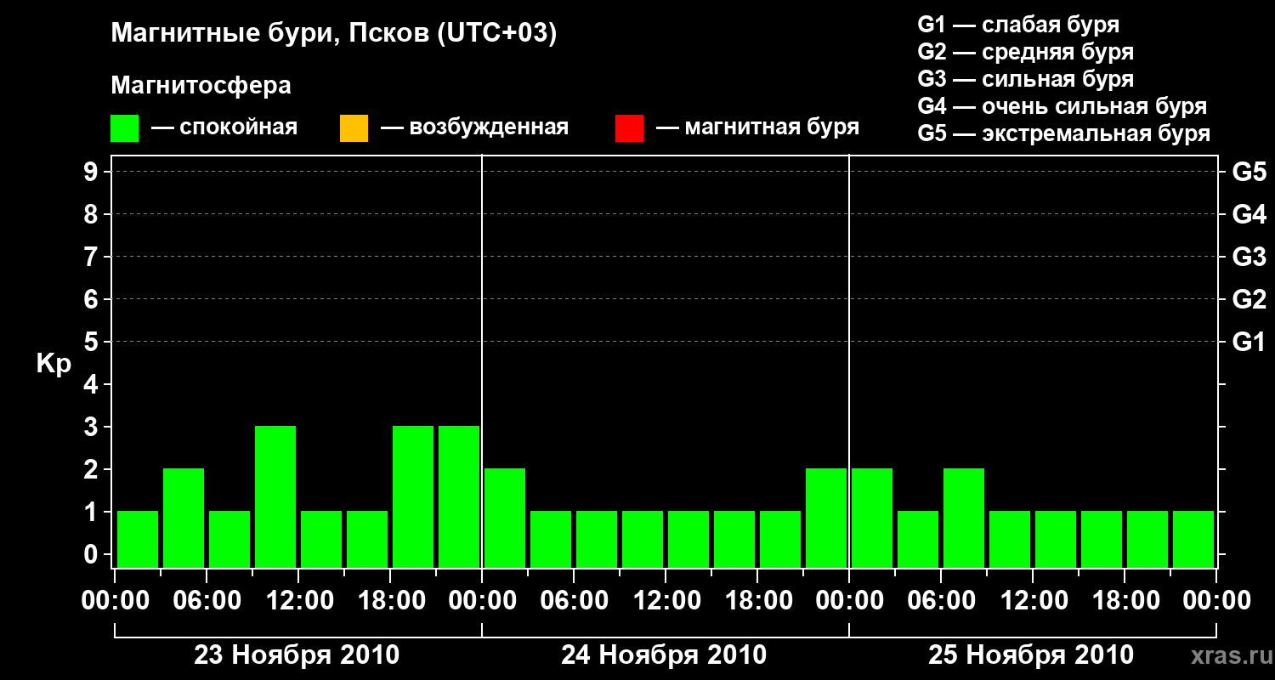Screen dimensions: 1275x680
Task: Click the 25 Ноября 06:00–09:00 Kp 2 bar
Action: point(964,518)
